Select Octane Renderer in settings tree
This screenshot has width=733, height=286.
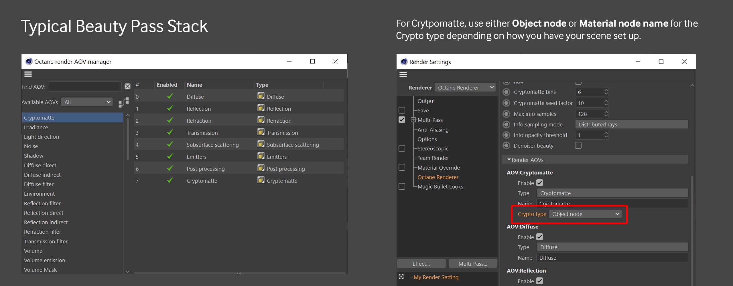click(438, 177)
